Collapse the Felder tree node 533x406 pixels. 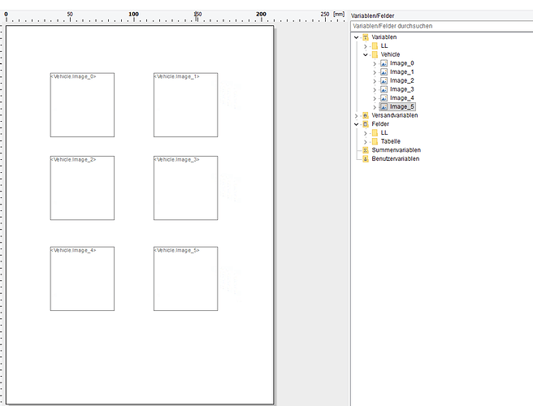[x=357, y=124]
